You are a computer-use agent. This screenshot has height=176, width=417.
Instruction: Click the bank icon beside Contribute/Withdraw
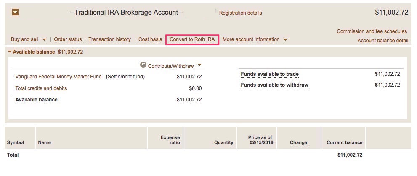point(143,65)
